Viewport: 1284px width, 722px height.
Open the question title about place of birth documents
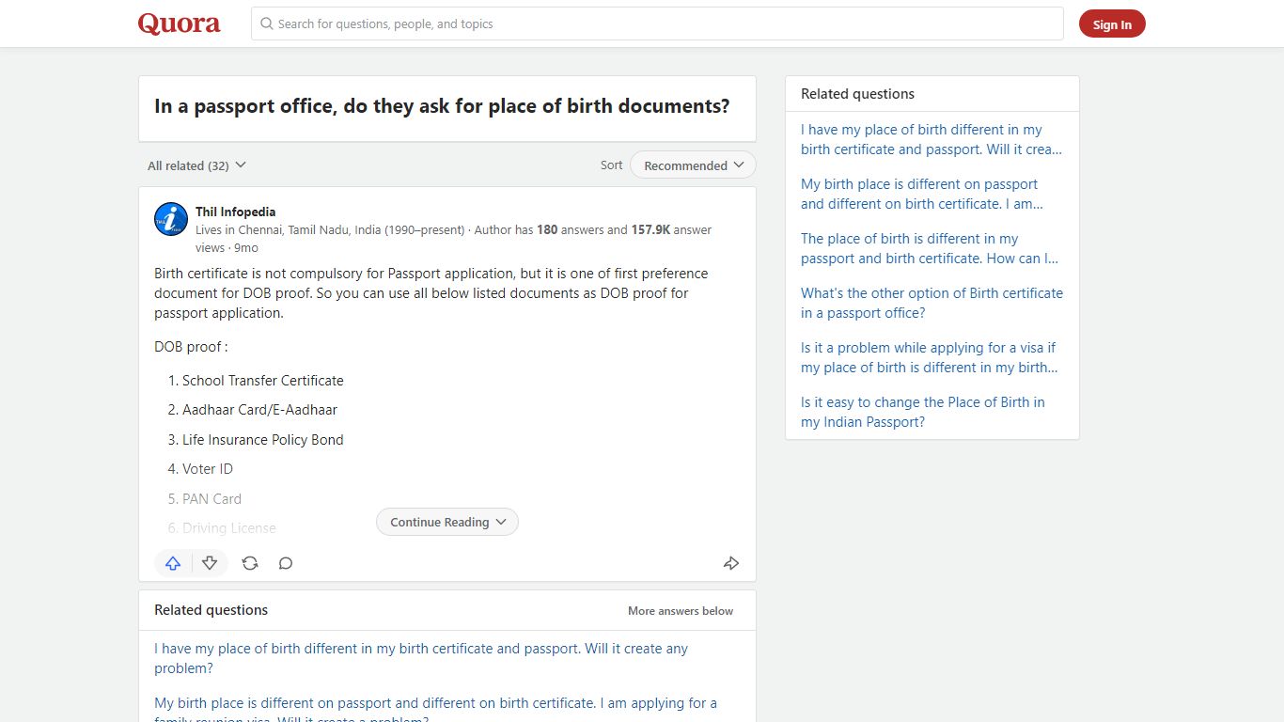[x=442, y=106]
